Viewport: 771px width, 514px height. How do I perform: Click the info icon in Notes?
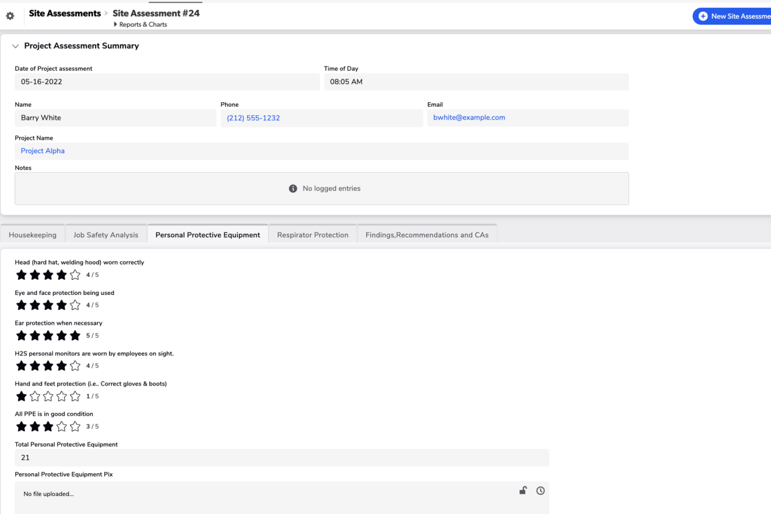click(x=293, y=189)
